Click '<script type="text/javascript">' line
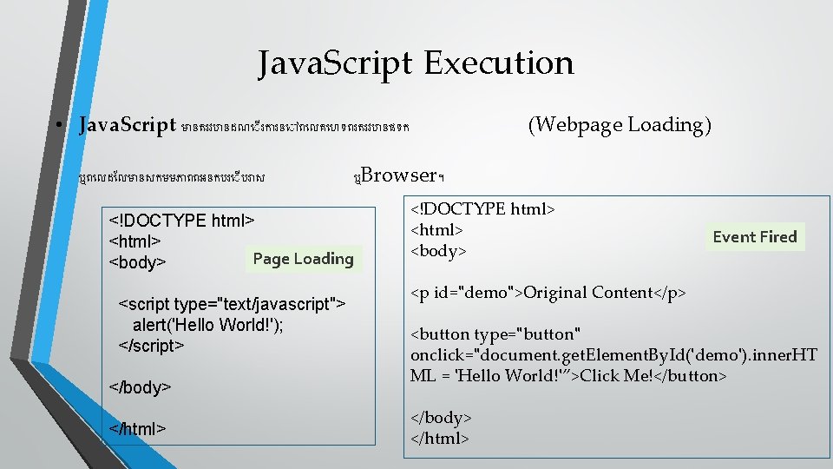 coord(232,304)
